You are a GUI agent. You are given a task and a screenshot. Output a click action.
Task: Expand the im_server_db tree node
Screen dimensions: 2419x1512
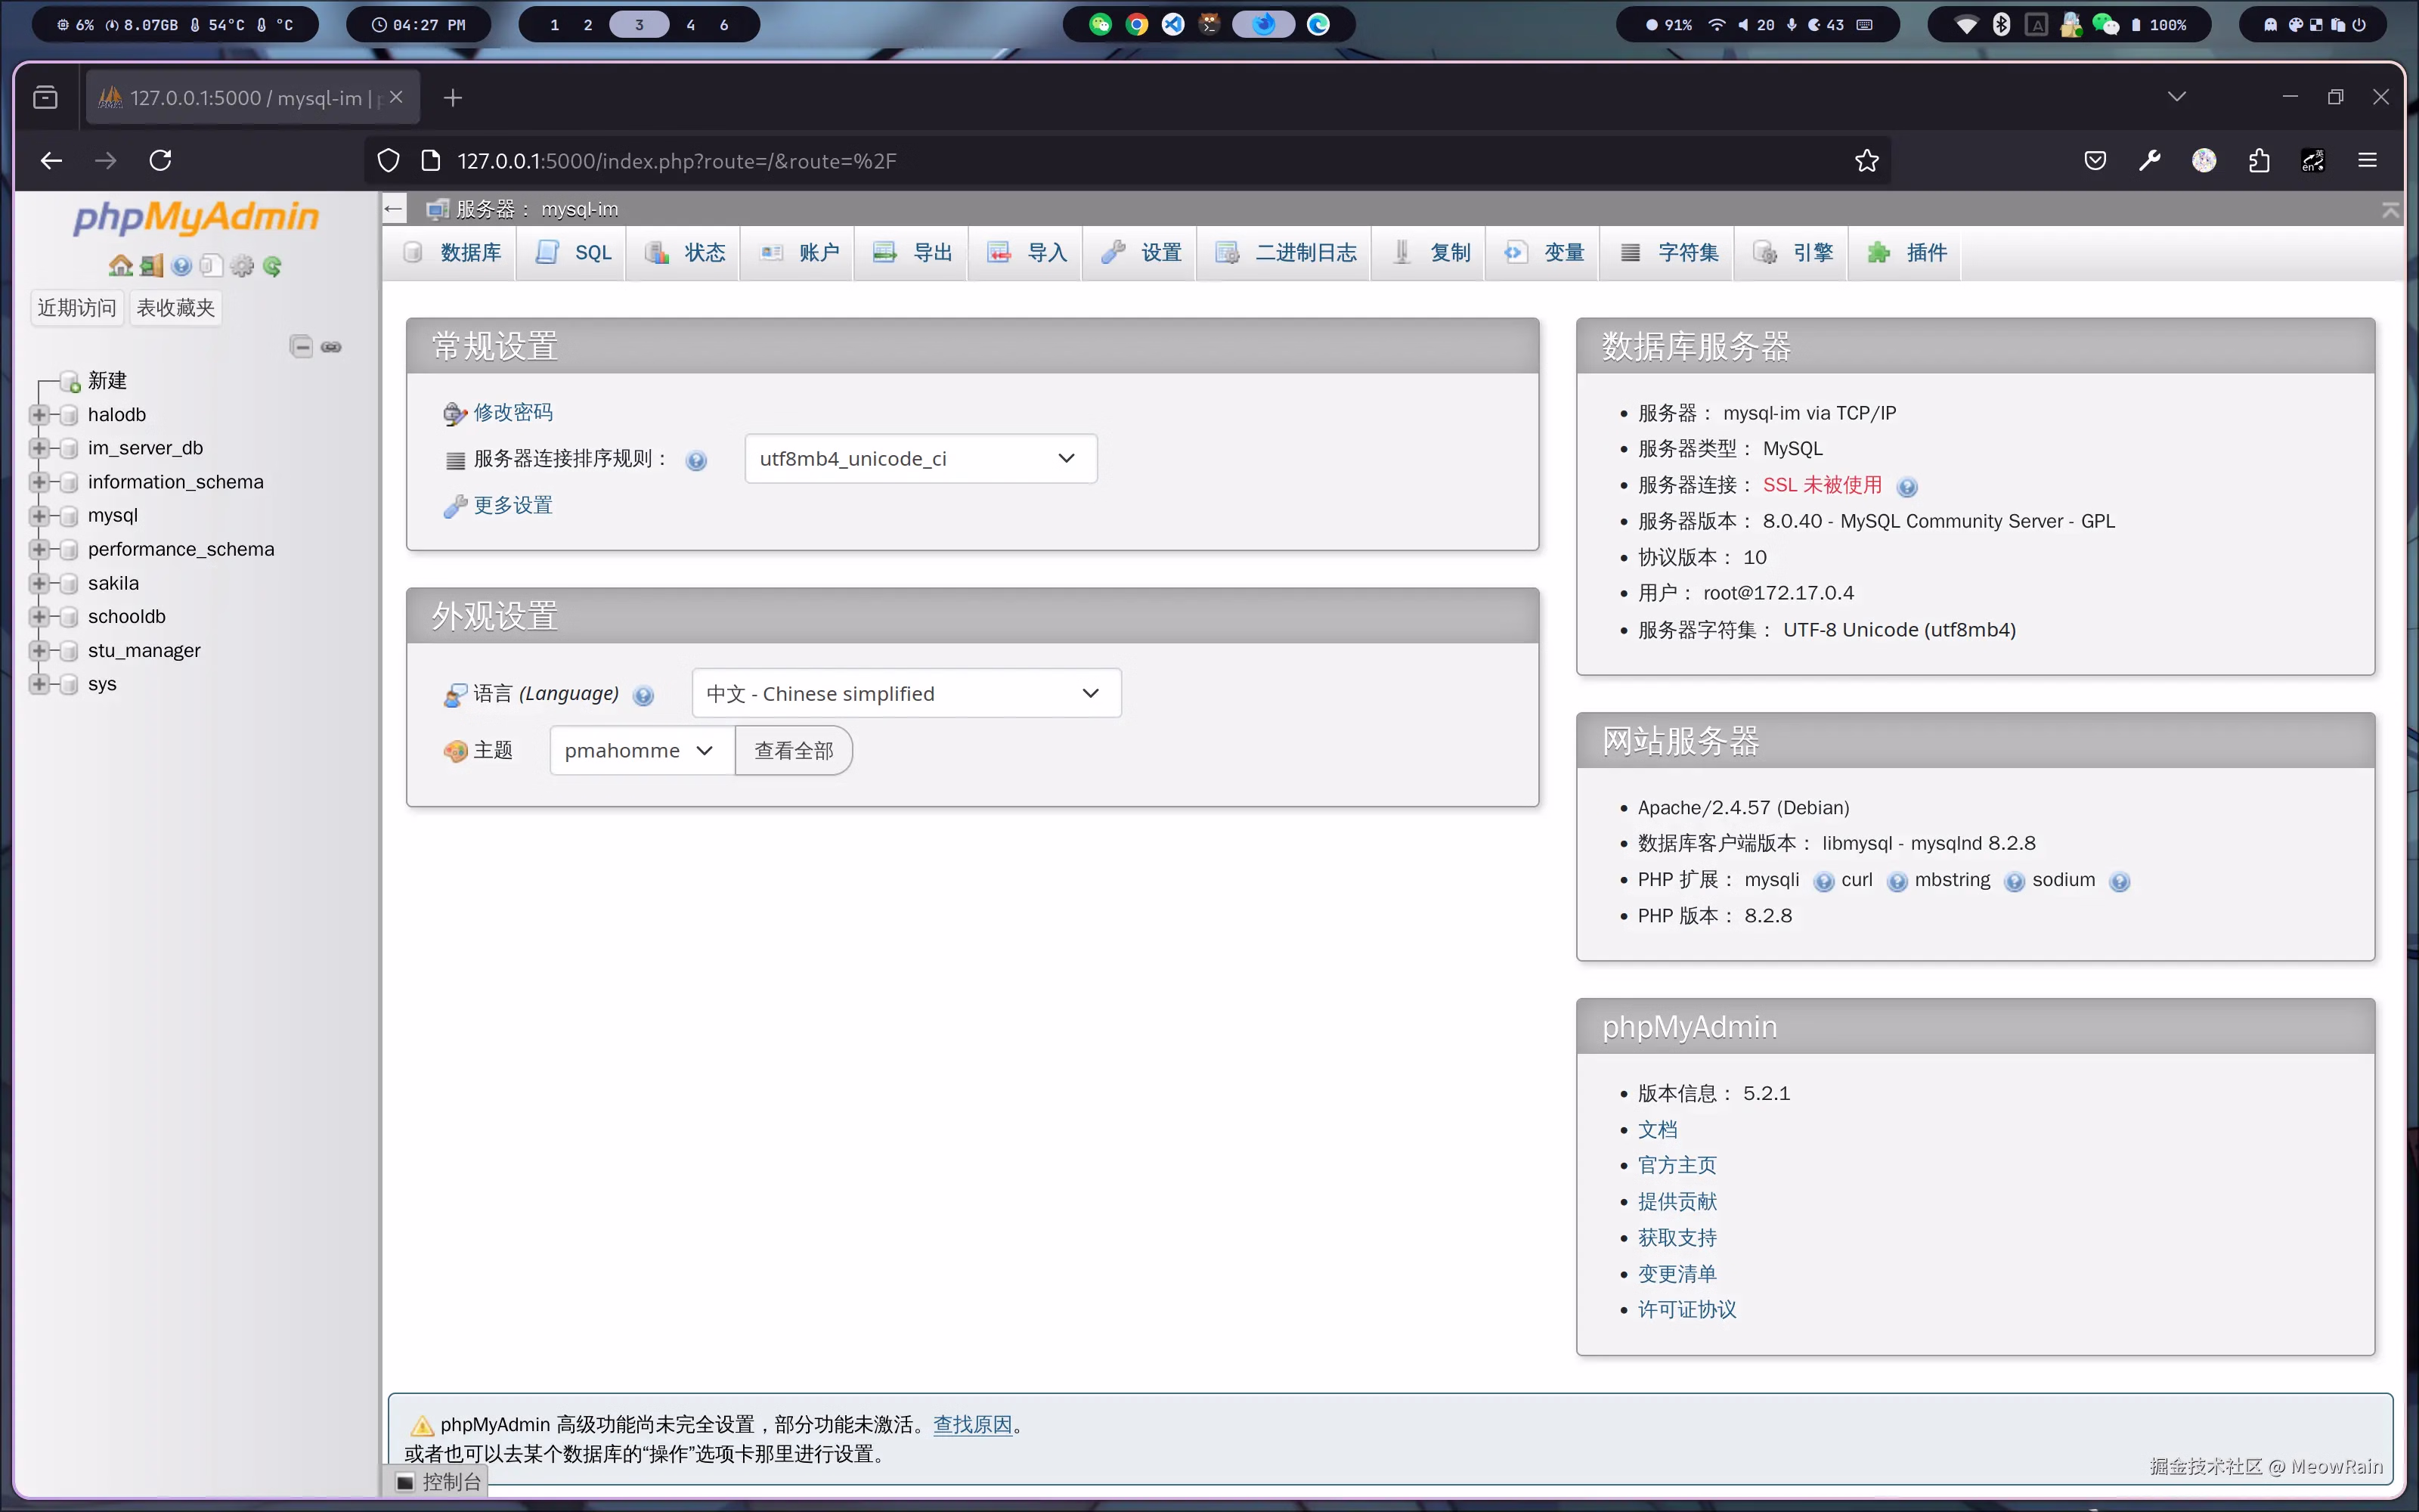[x=39, y=448]
